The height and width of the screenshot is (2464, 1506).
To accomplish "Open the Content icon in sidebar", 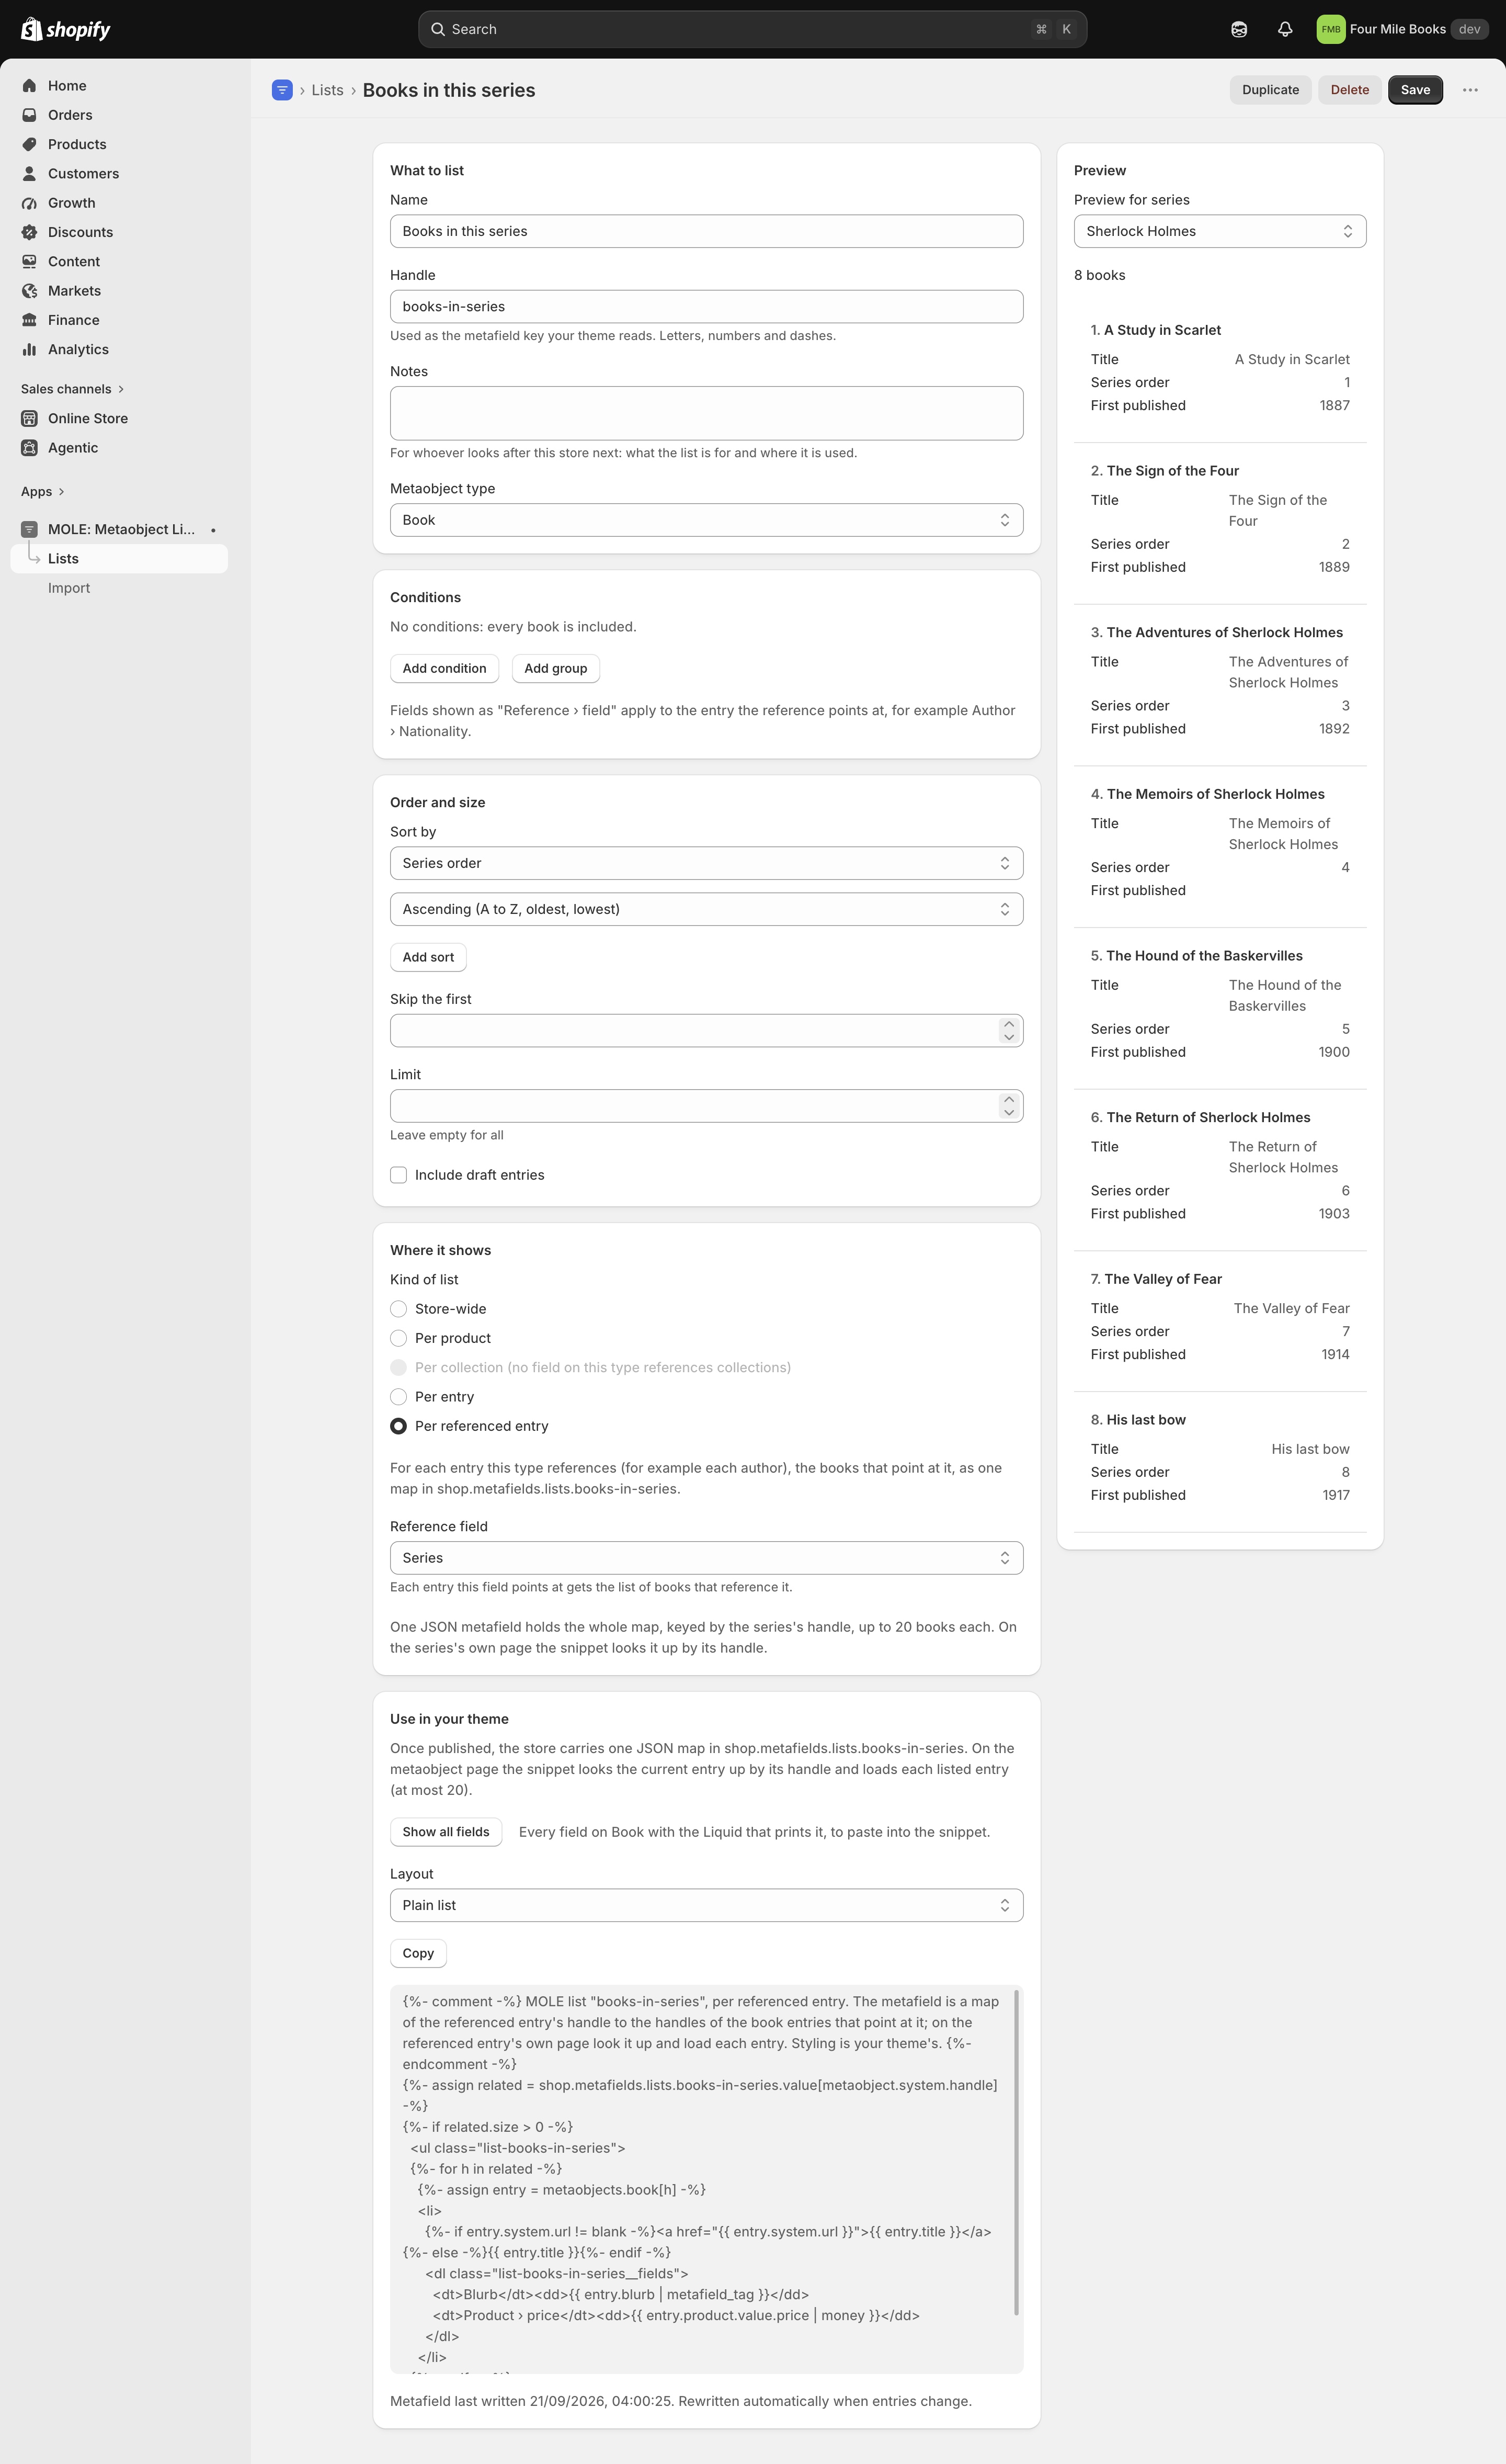I will tap(29, 261).
